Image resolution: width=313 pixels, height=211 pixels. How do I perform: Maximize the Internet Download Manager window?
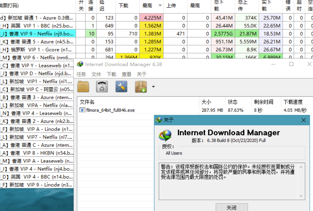[x=291, y=64]
